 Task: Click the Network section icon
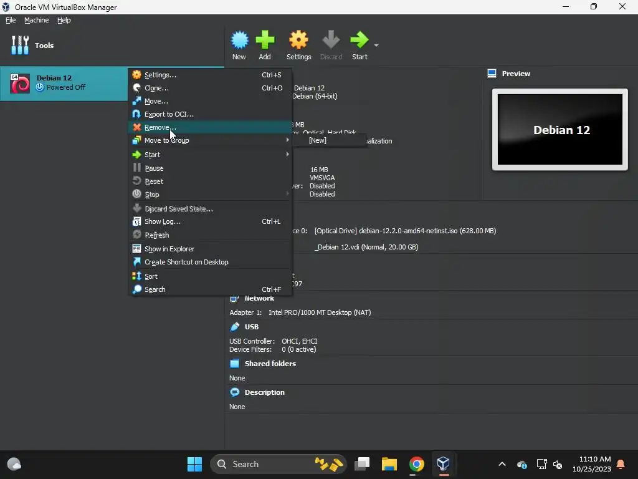pos(234,299)
